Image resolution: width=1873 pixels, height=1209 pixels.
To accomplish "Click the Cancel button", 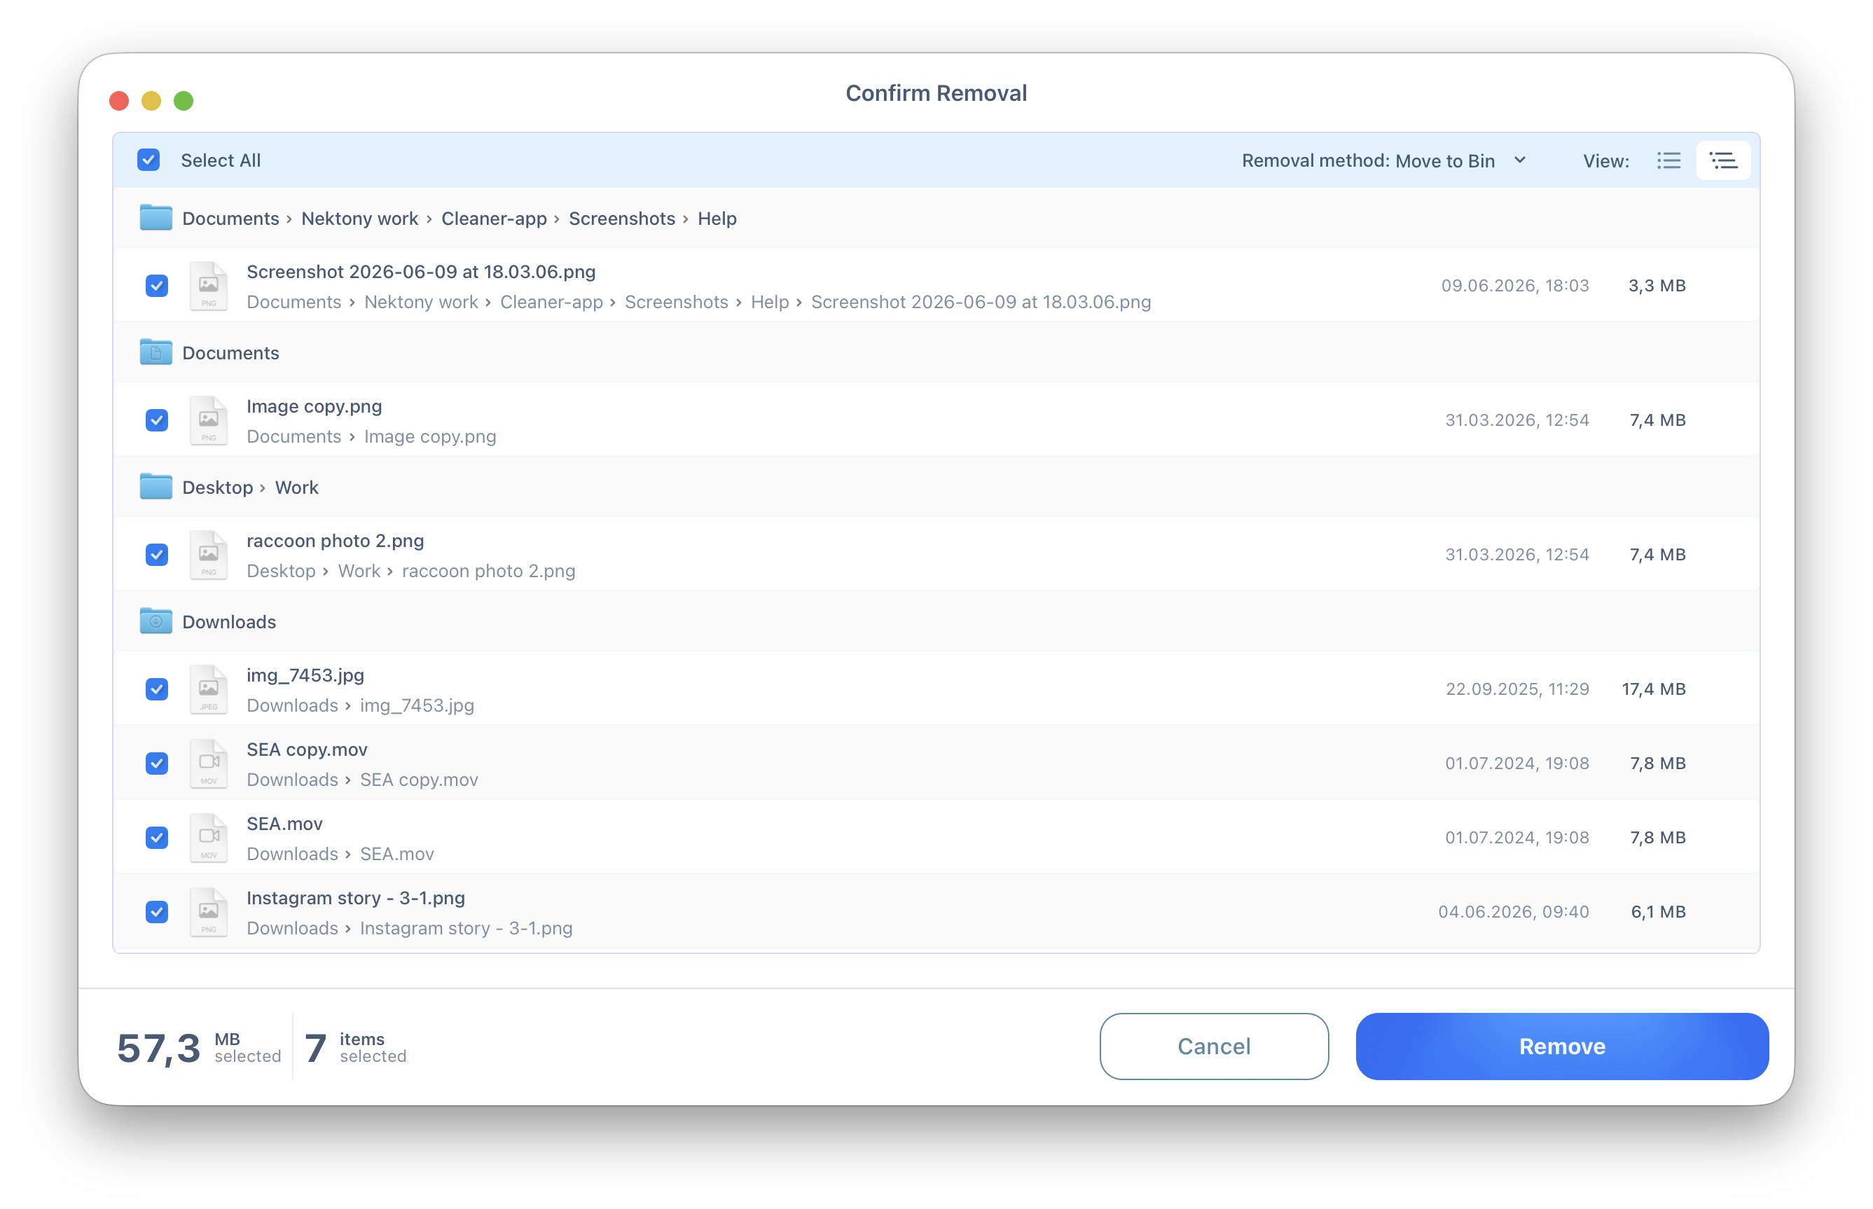I will (1214, 1046).
